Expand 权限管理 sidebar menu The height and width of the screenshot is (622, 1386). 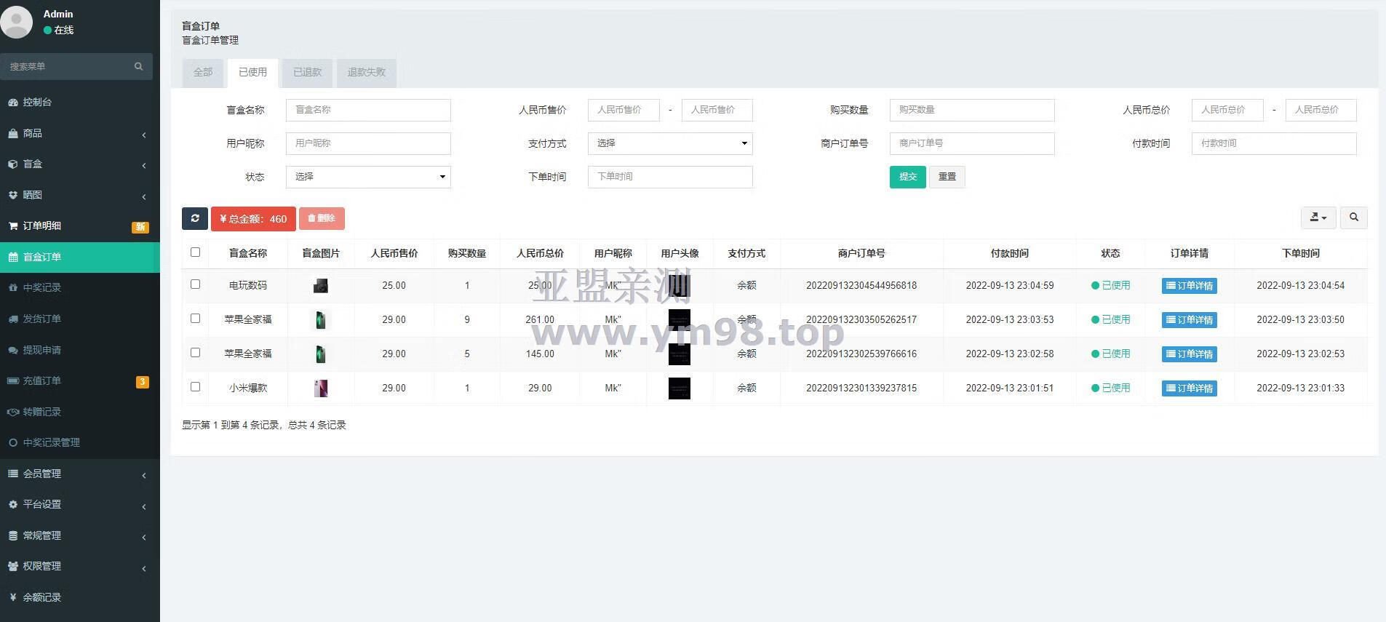pyautogui.click(x=80, y=566)
